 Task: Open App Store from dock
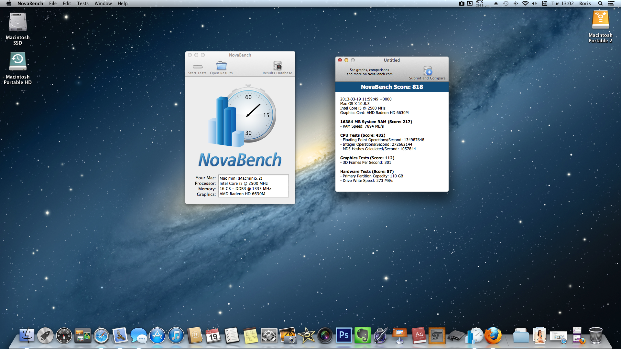157,335
